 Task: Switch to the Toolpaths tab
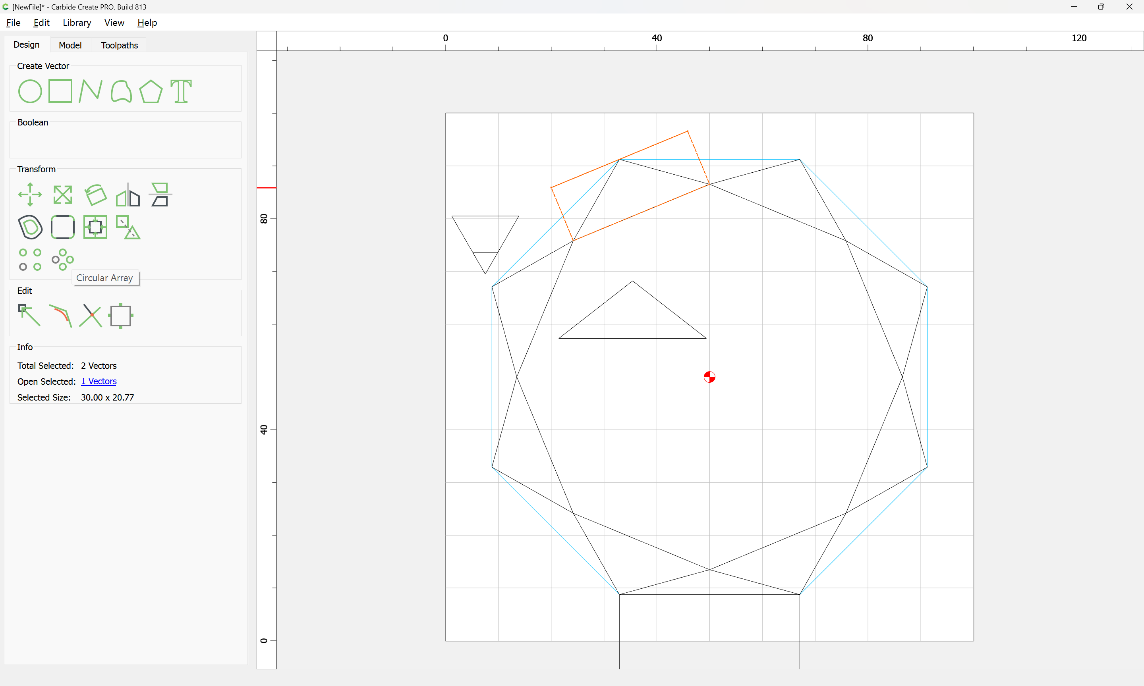coord(119,45)
